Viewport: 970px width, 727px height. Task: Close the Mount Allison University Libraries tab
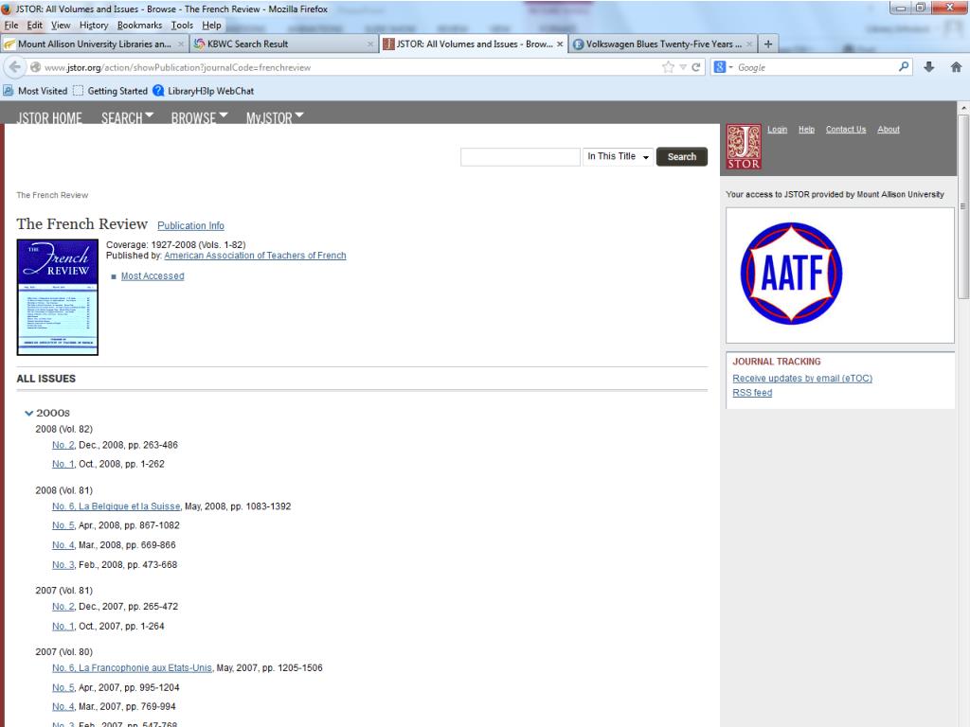181,44
